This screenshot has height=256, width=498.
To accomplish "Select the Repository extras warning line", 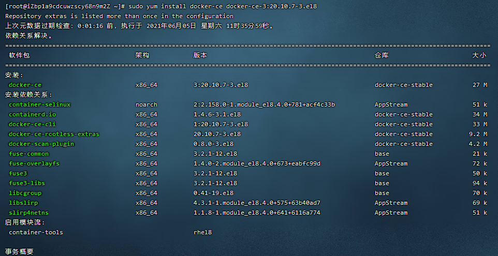I will coord(120,16).
